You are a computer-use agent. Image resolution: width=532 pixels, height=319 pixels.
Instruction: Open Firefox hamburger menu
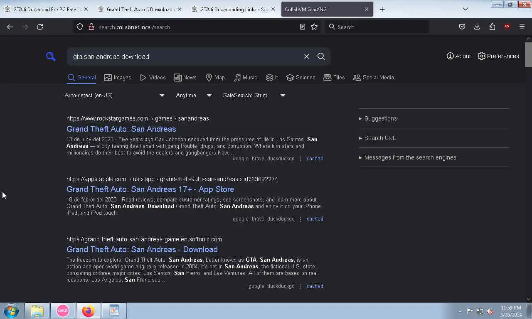[522, 27]
